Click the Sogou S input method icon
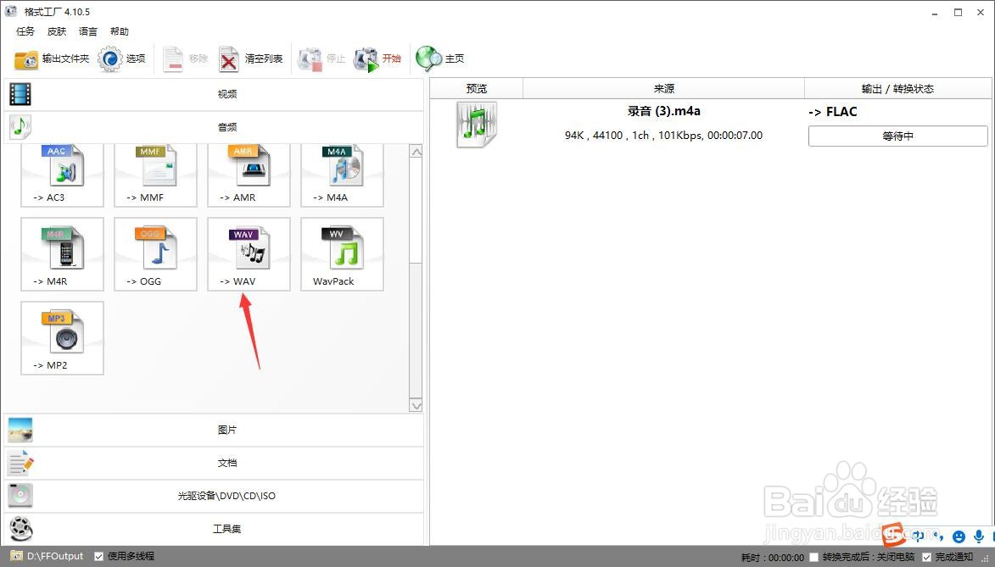 tap(894, 535)
